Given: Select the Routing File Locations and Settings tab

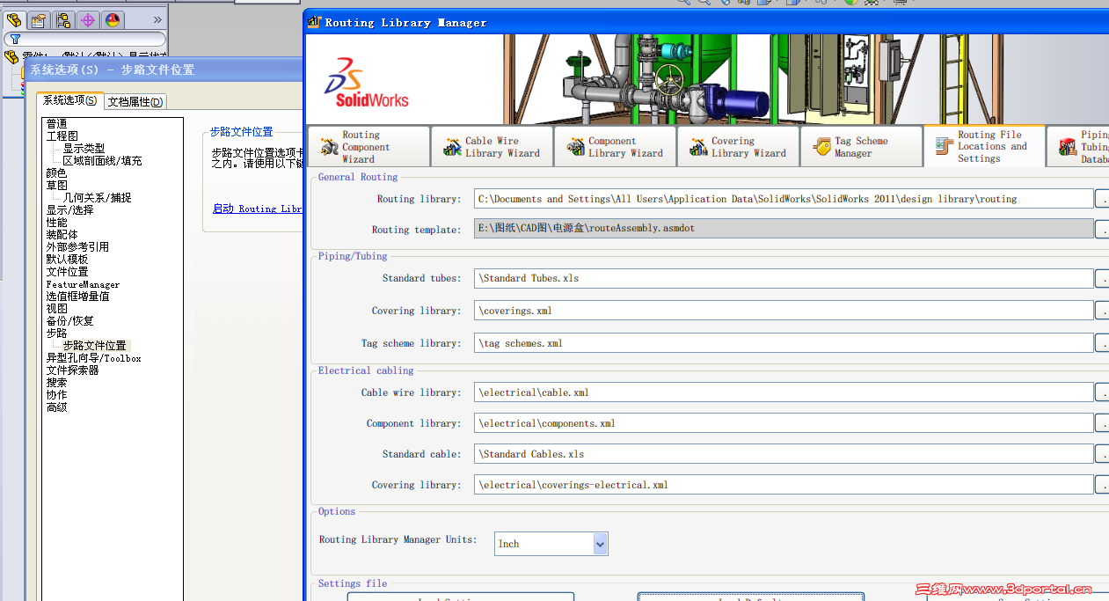Looking at the screenshot, I should click(x=984, y=146).
